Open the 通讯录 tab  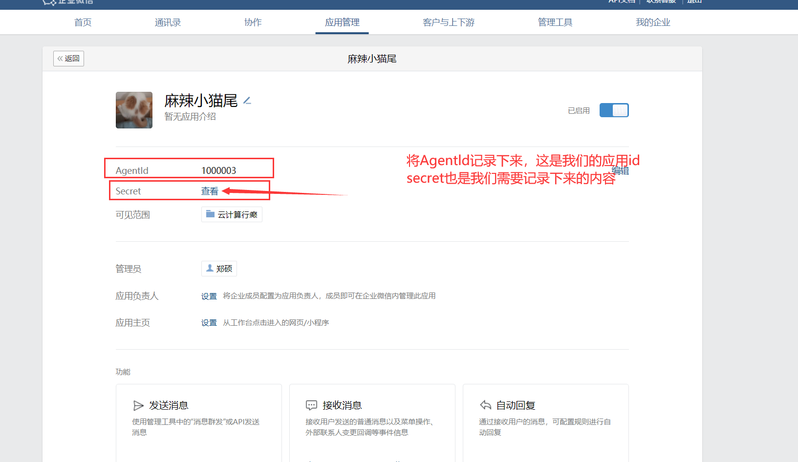(168, 22)
